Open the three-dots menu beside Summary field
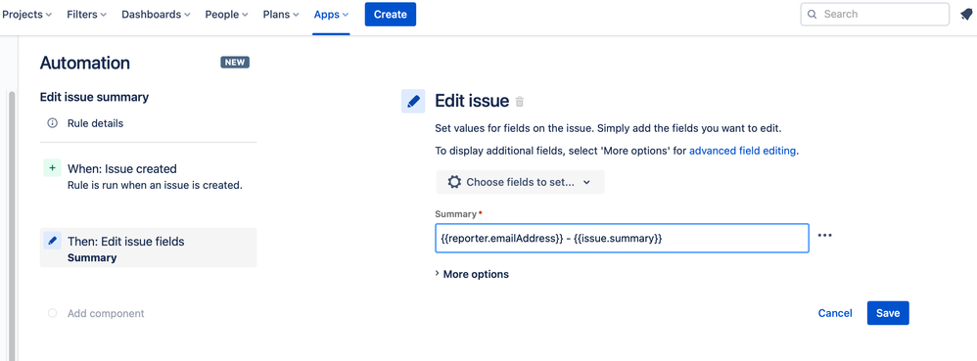Screen dimensions: 977x361 824,236
